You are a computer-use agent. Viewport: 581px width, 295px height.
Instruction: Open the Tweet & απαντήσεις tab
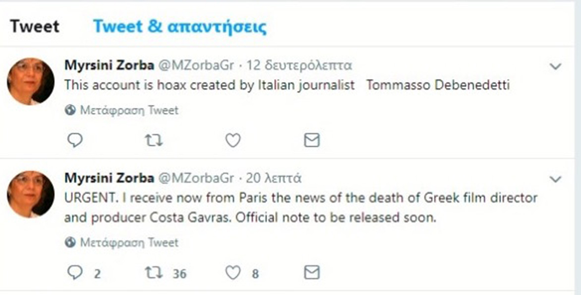pyautogui.click(x=181, y=26)
